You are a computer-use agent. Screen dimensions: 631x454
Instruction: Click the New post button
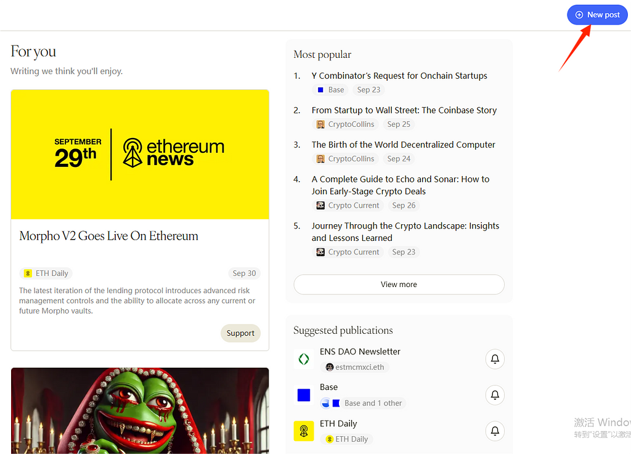(x=597, y=15)
